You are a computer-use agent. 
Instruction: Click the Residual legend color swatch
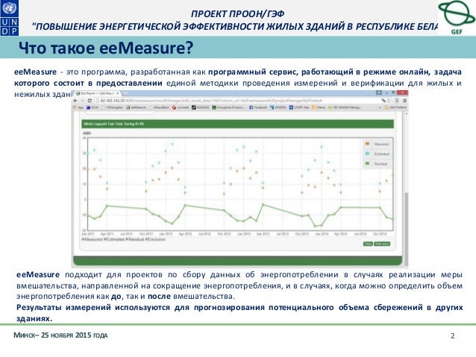point(367,164)
